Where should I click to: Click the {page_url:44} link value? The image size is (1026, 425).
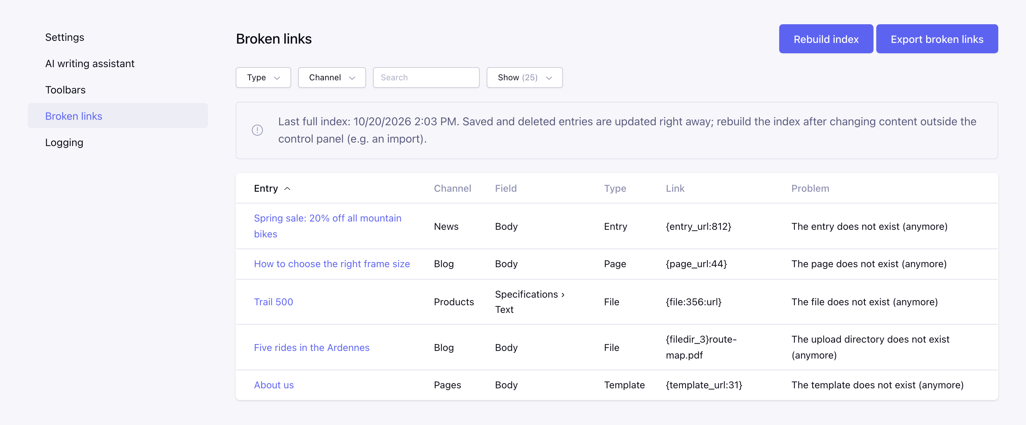[x=697, y=264]
